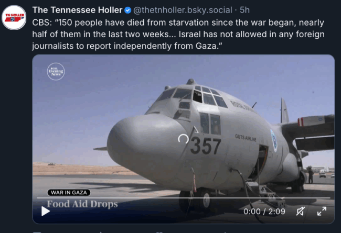This screenshot has width=341, height=233.
Task: Click the 0:00 / 2:09 time display
Action: point(264,212)
